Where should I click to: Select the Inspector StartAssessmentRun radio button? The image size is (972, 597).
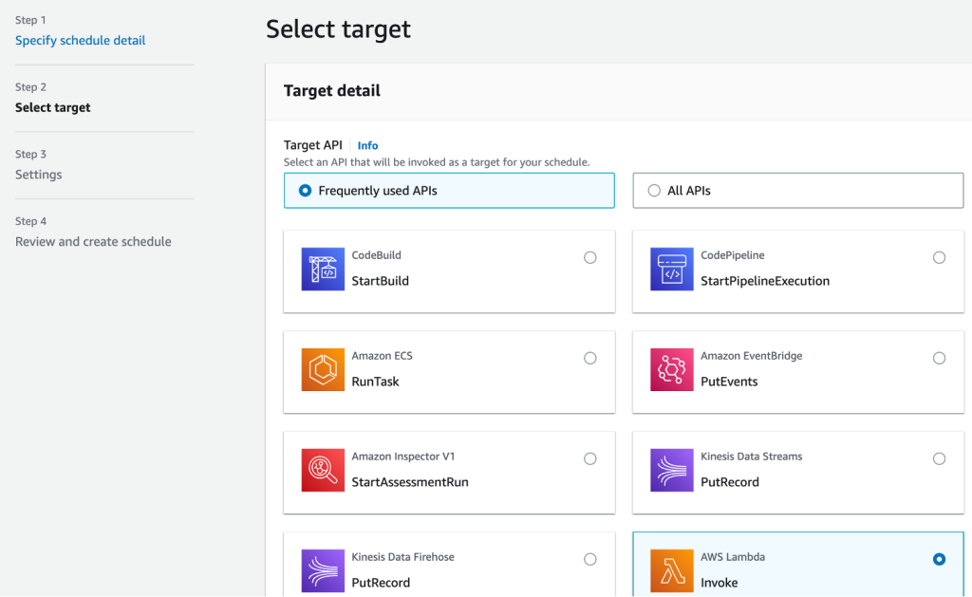click(x=590, y=458)
